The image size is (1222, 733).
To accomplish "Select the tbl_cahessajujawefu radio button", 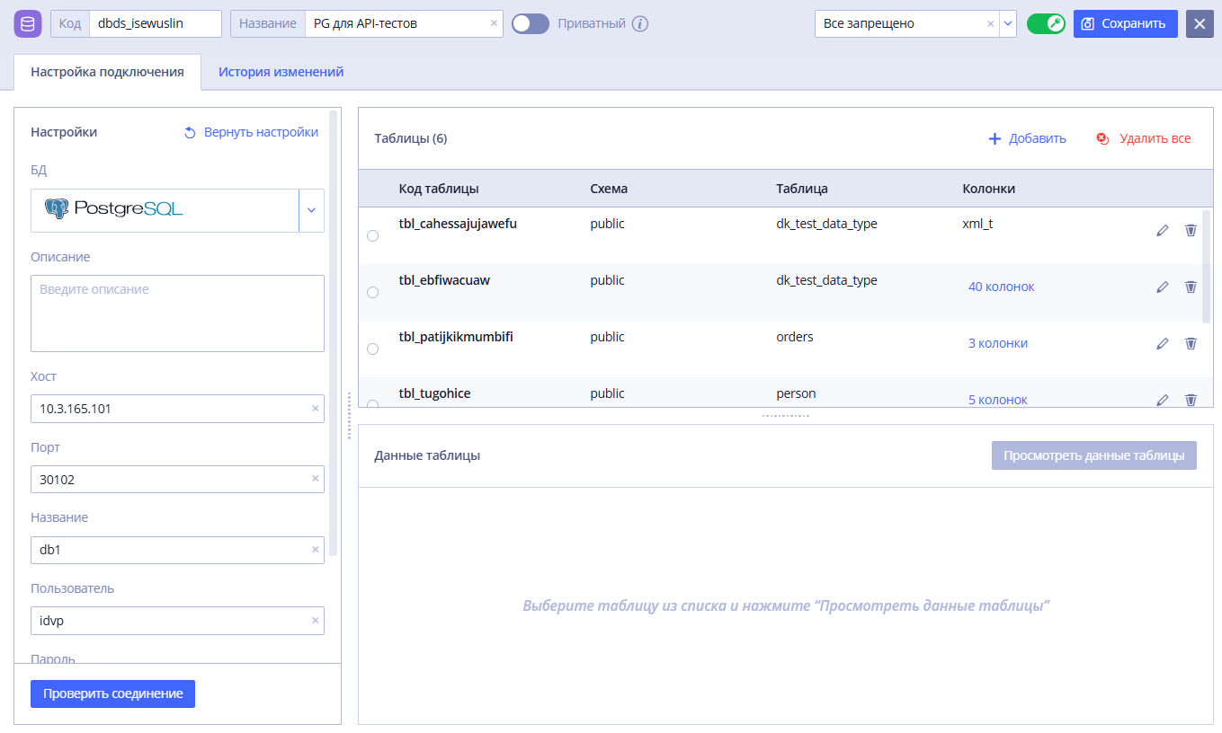I will pos(373,235).
